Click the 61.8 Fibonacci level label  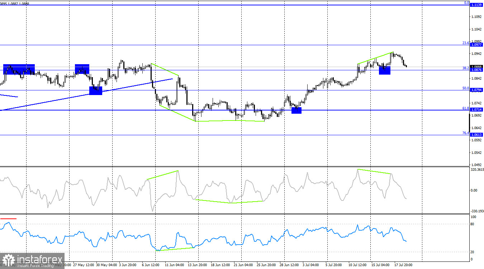click(466, 108)
